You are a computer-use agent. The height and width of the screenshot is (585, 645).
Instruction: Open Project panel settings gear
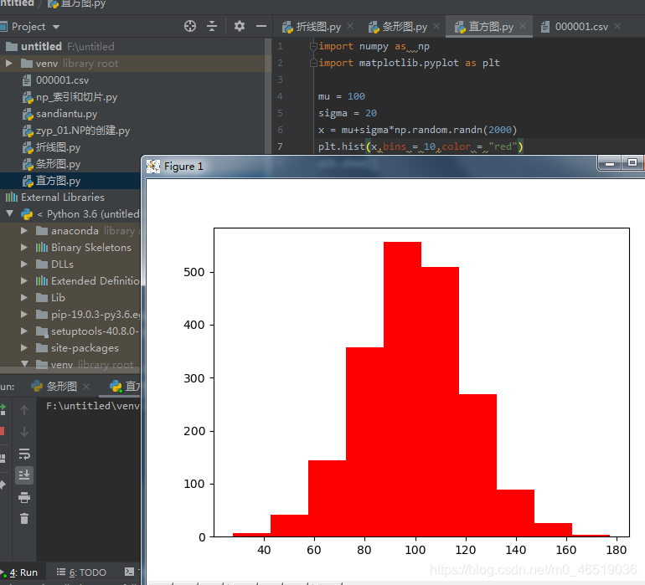point(240,26)
